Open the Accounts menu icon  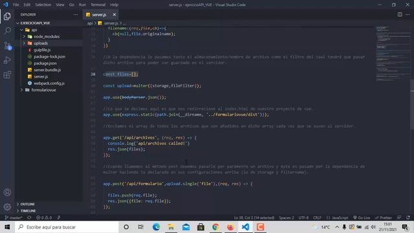[x=7, y=192]
